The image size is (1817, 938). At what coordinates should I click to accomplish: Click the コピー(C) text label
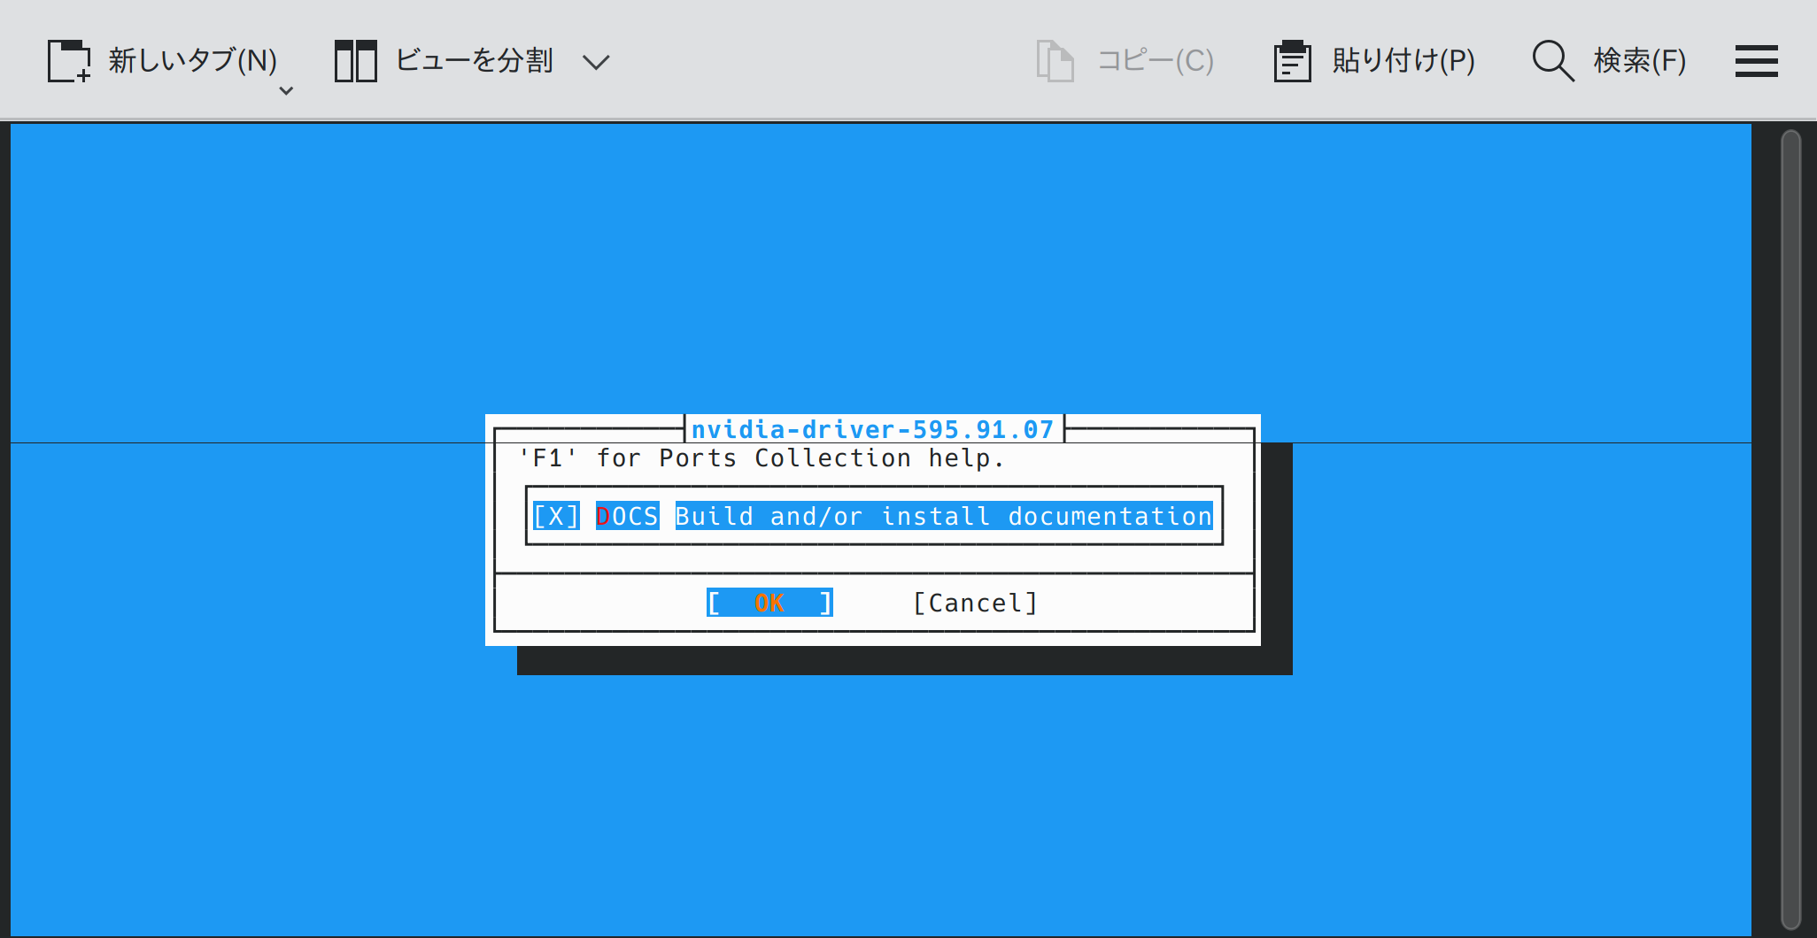click(1156, 60)
